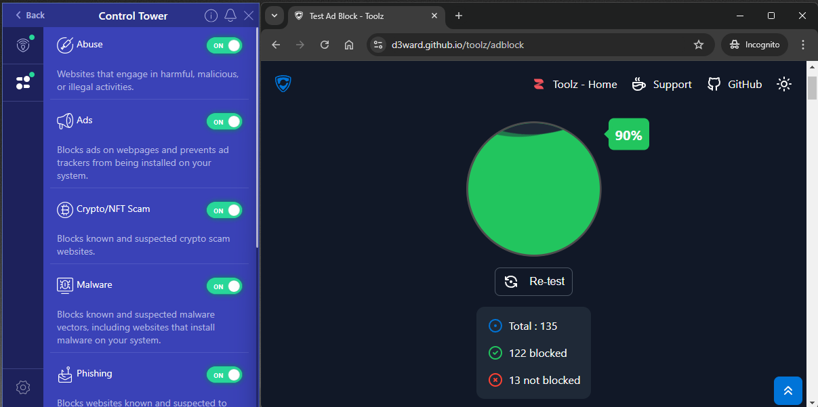The width and height of the screenshot is (818, 407).
Task: Select the Control Tower sidebar icon
Action: coord(23,83)
